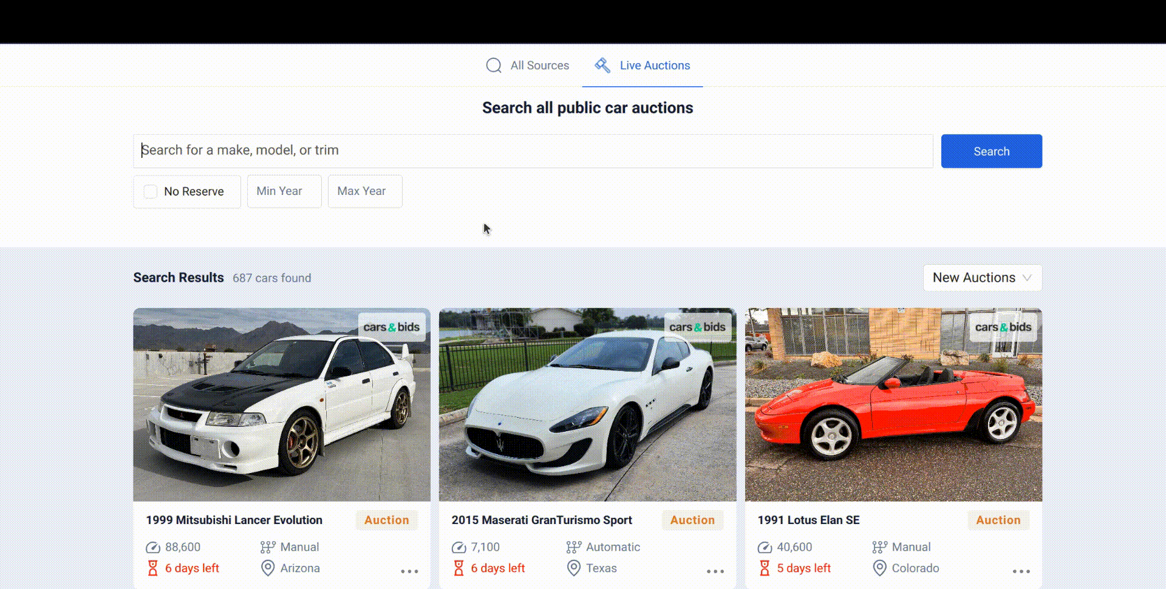Click the chevron arrow in New Auctions sorter

(x=1027, y=277)
